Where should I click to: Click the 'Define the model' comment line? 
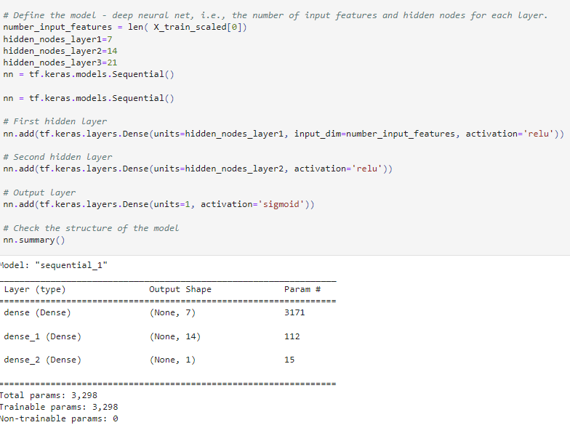pyautogui.click(x=275, y=16)
